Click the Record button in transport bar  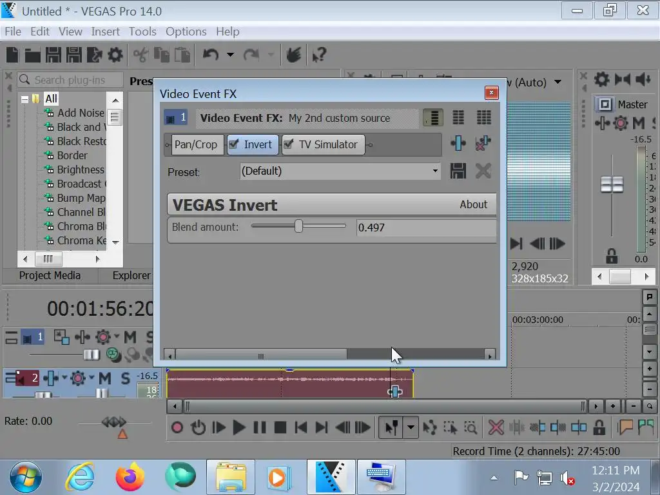[177, 428]
